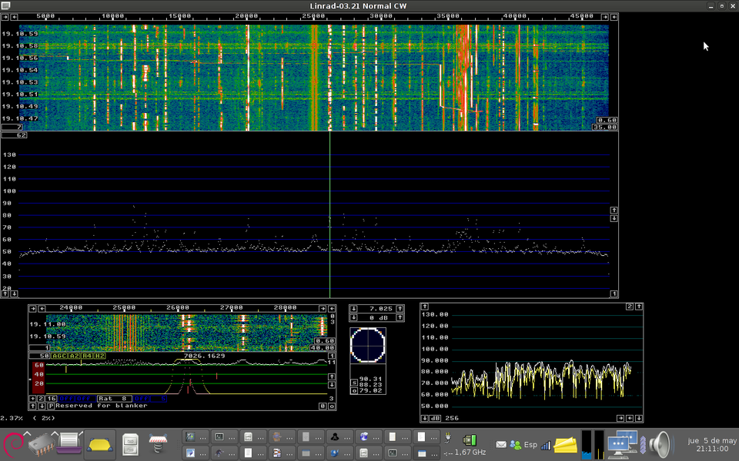Click the red 60/40/20 level bar
The width and height of the screenshot is (739, 461).
coord(38,376)
